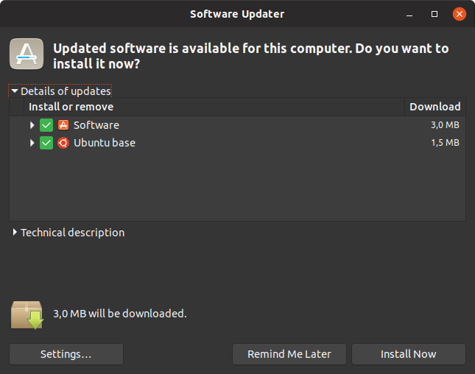The height and width of the screenshot is (374, 475).
Task: Uncheck the Ubuntu base checkbox
Action: [x=46, y=143]
